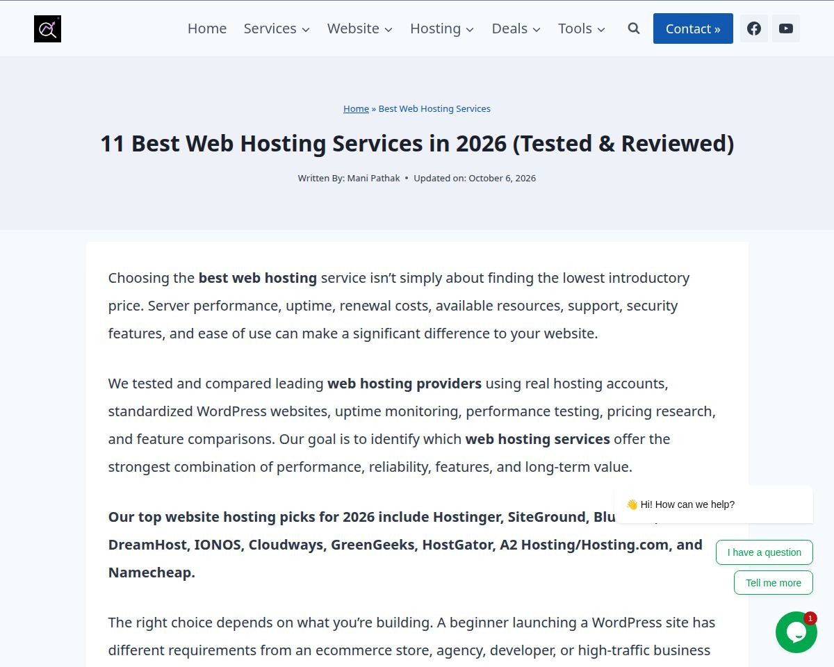834x667 pixels.
Task: Go to Home in navigation menu
Action: (x=207, y=28)
